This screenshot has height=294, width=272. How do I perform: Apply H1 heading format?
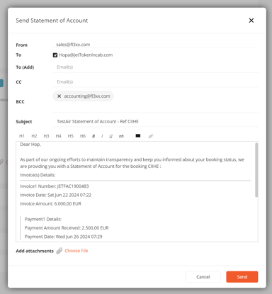pyautogui.click(x=22, y=136)
